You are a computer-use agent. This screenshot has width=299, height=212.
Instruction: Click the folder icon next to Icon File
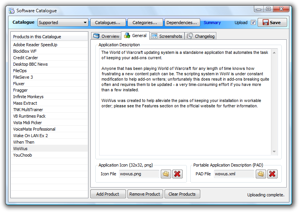[x=166, y=174]
